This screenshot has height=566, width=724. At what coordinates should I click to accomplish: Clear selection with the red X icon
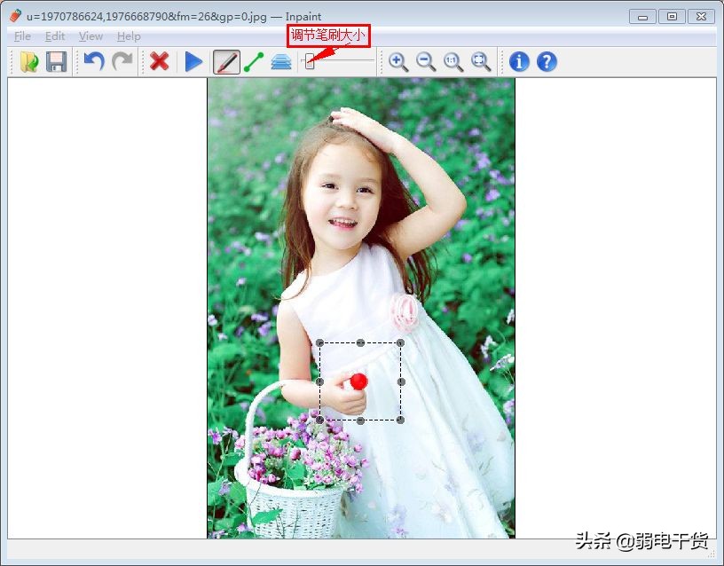click(160, 62)
